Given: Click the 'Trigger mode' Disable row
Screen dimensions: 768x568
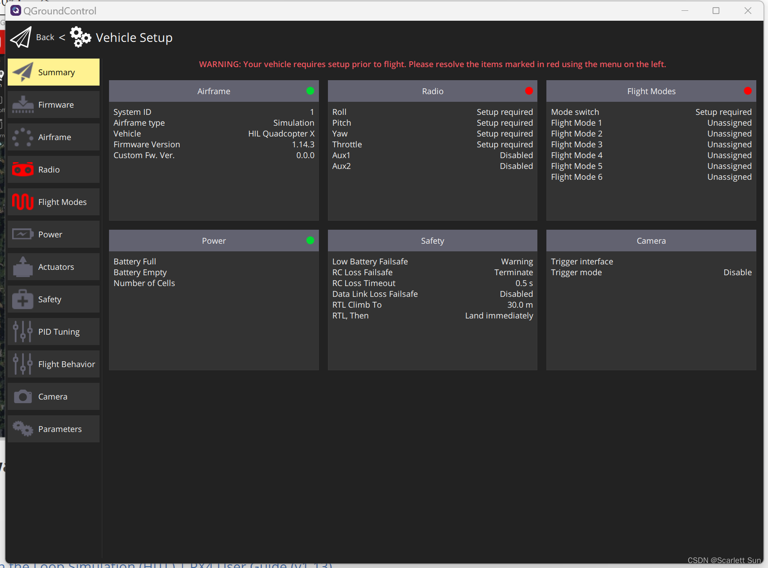Looking at the screenshot, I should [651, 273].
